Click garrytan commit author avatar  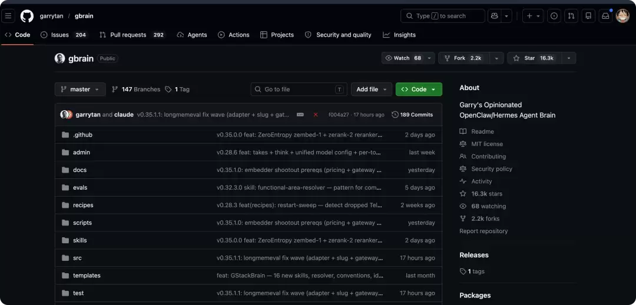tap(64, 115)
